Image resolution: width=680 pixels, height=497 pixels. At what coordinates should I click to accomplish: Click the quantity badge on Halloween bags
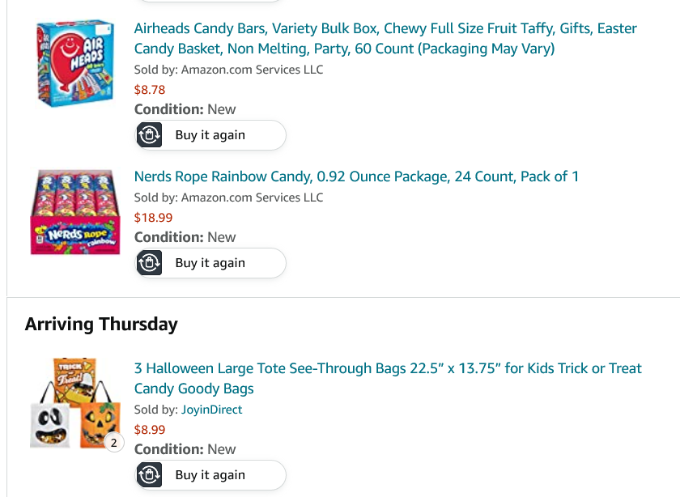click(x=113, y=443)
